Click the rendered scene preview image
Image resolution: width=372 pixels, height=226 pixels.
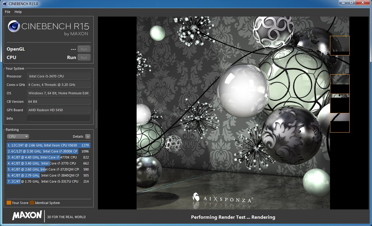click(233, 113)
